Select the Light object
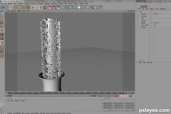 (142, 19)
